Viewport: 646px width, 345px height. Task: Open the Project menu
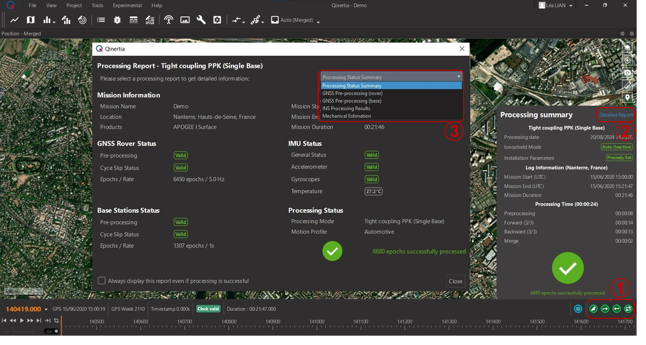[x=74, y=5]
